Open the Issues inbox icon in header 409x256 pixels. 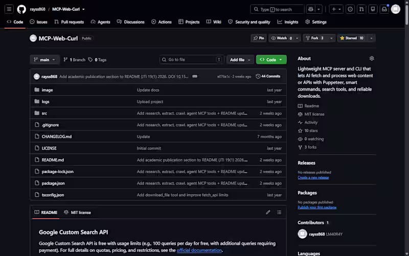[350, 9]
